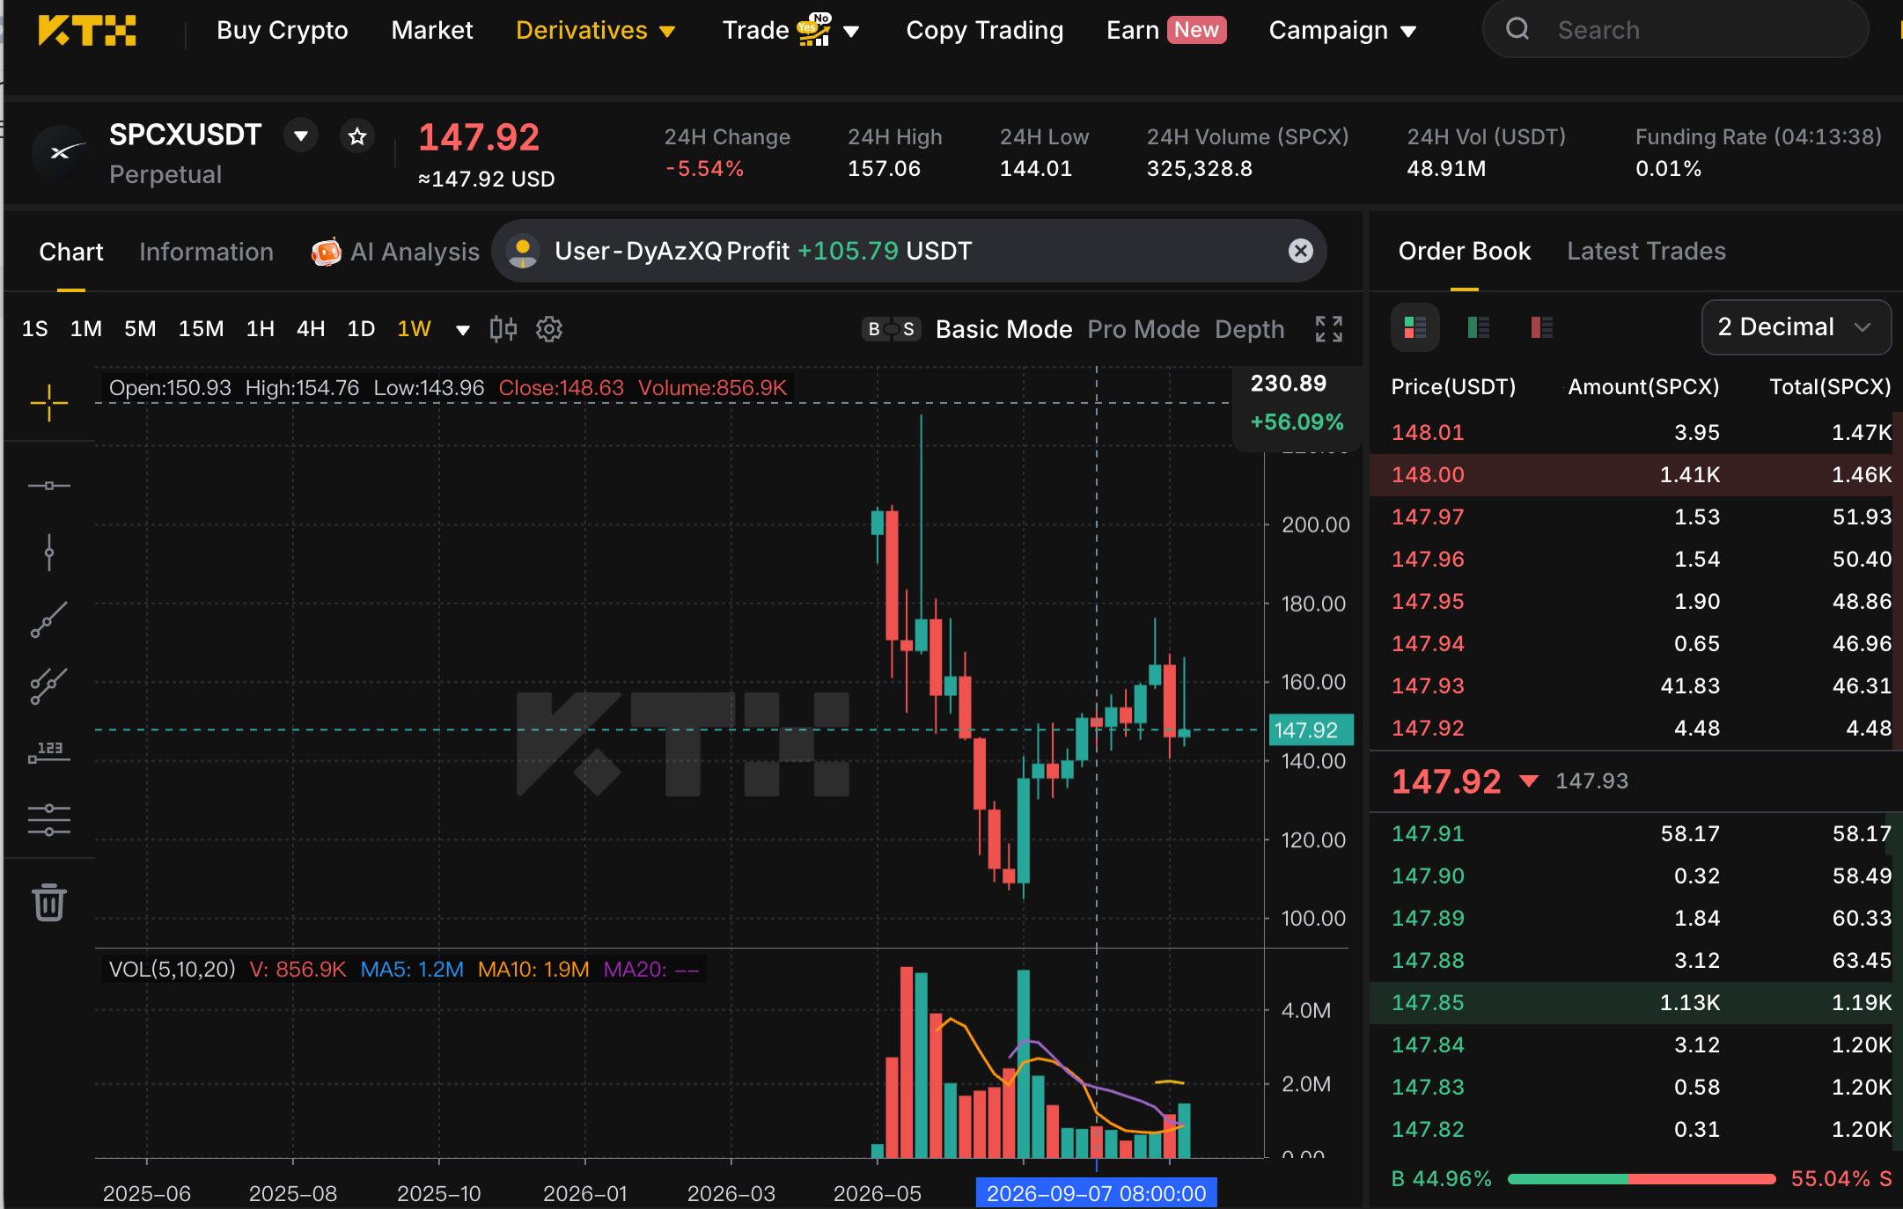Viewport: 1903px width, 1209px height.
Task: Select the horizontal line drawing tool
Action: (48, 485)
